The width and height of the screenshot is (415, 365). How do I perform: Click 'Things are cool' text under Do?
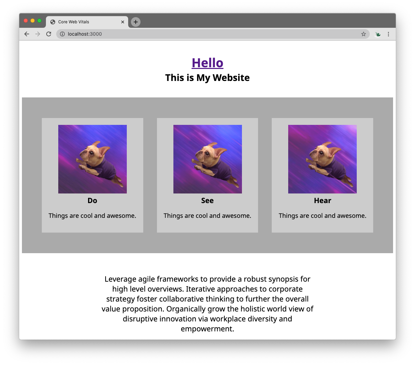(x=93, y=216)
